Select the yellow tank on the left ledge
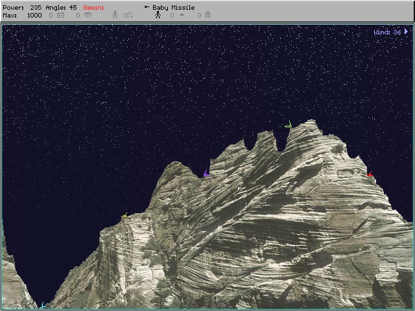 (x=124, y=215)
